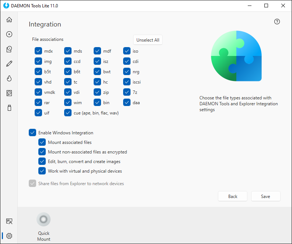Toggle the wim checkbox
The image size is (292, 244).
pyautogui.click(x=68, y=102)
